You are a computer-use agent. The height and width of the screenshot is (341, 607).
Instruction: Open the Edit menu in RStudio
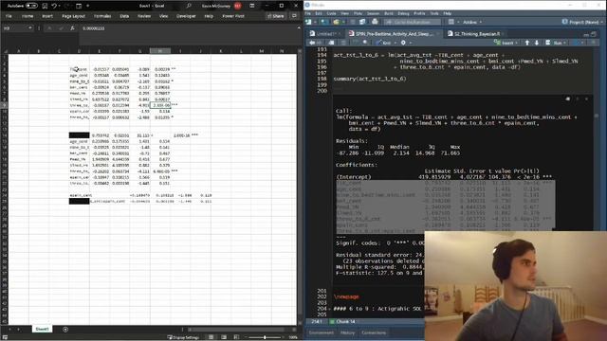[x=319, y=13]
